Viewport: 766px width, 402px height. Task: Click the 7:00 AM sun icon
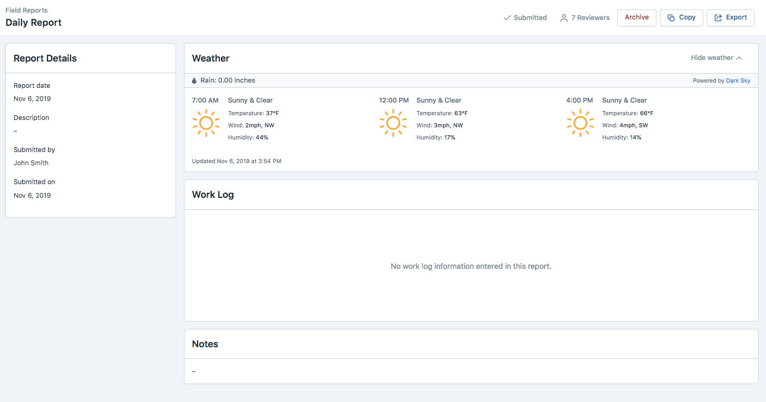click(x=206, y=123)
